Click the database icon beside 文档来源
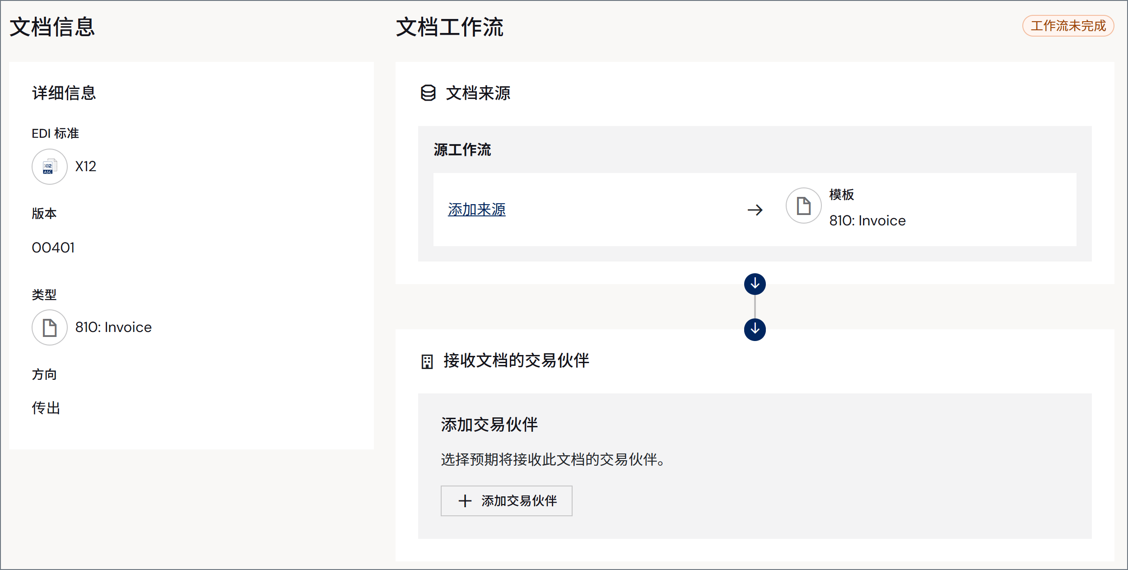 pos(428,93)
